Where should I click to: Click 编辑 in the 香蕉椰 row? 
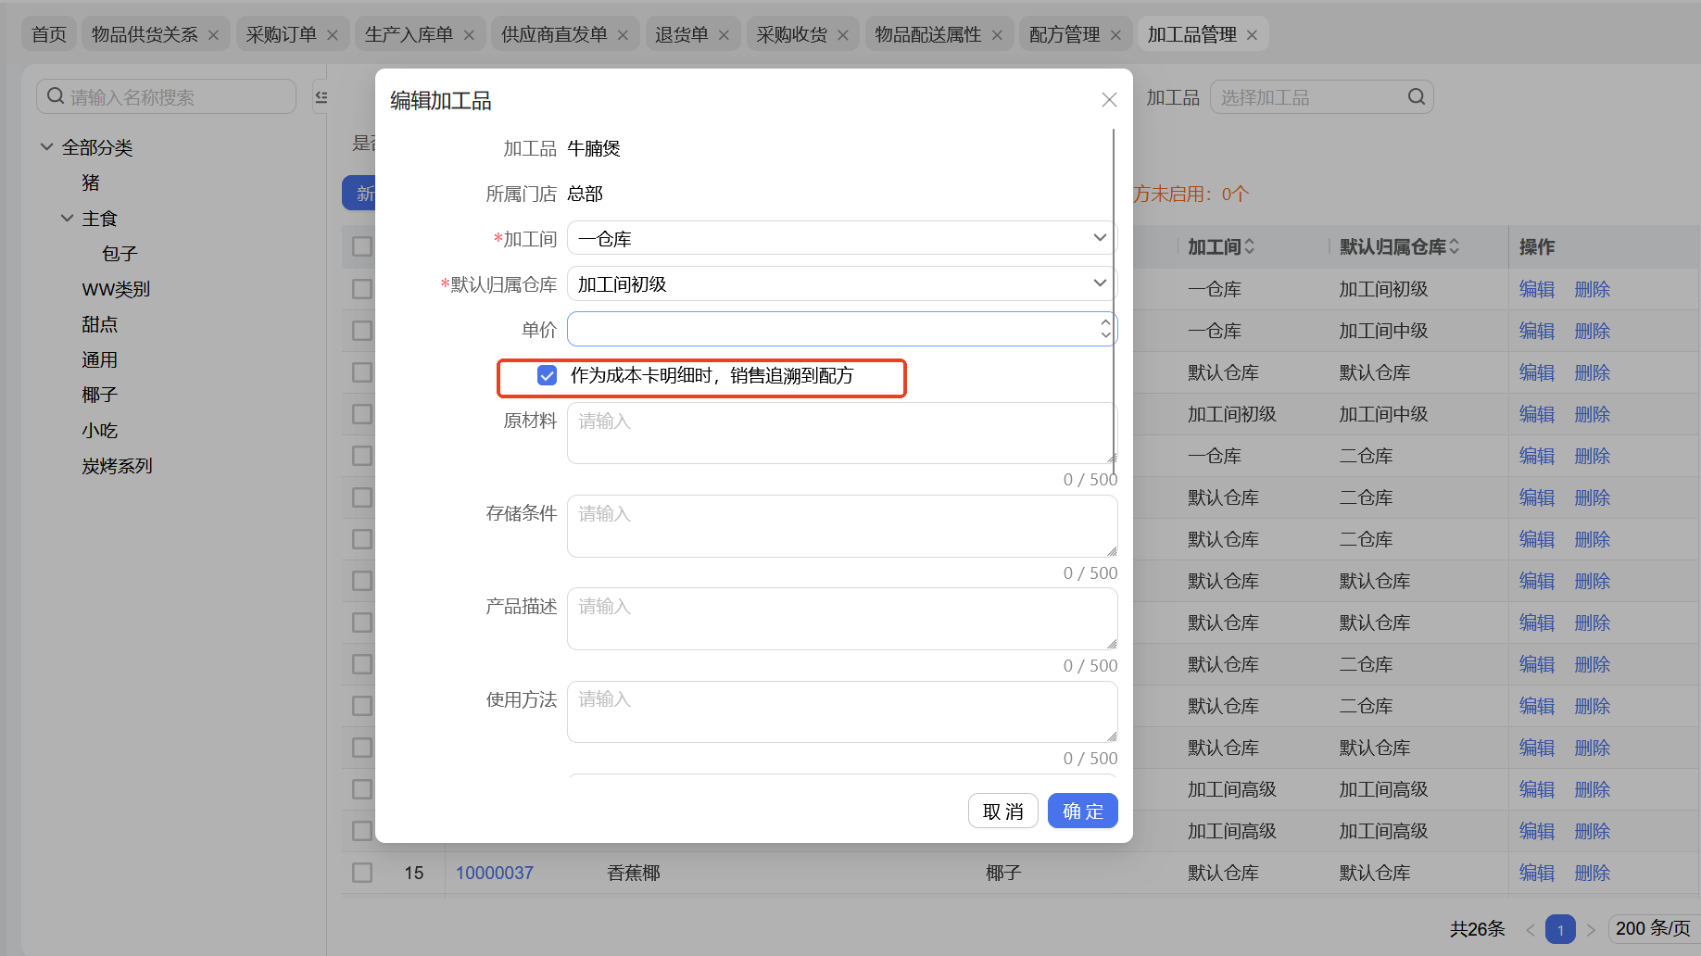(1537, 873)
